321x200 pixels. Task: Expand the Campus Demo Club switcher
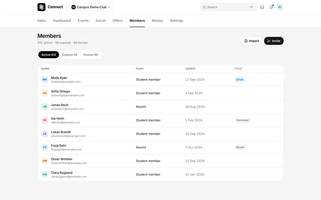(x=91, y=7)
